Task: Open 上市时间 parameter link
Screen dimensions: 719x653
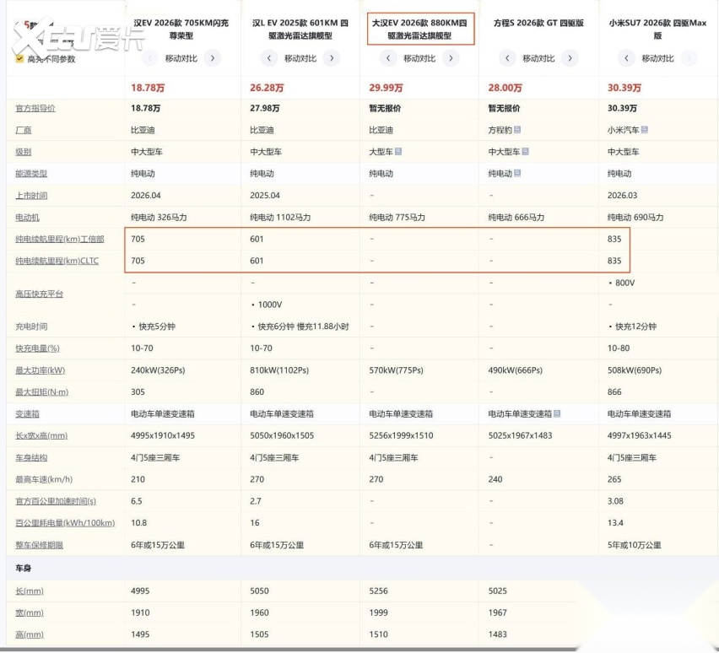Action: [x=31, y=196]
